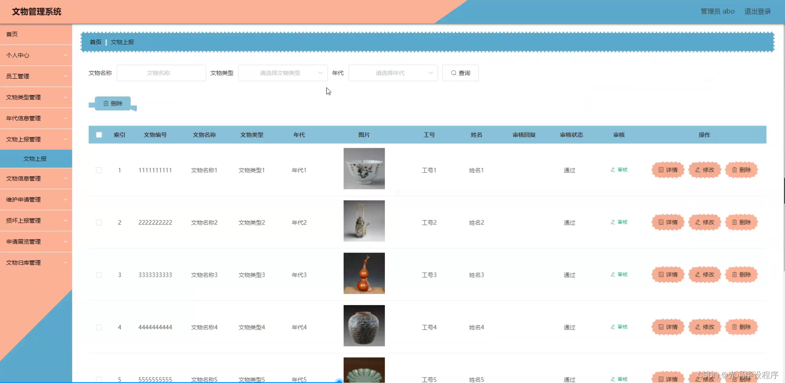Open the 年代 dropdown filter
785x383 pixels.
pos(393,73)
